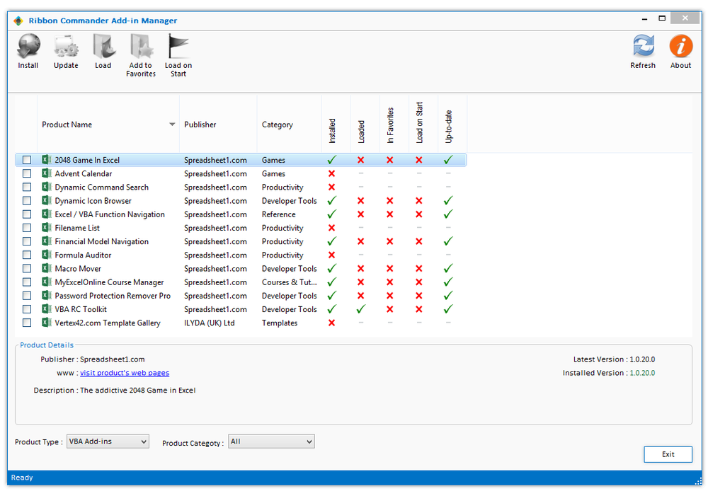708x491 pixels.
Task: Open the About info icon
Action: [x=680, y=45]
